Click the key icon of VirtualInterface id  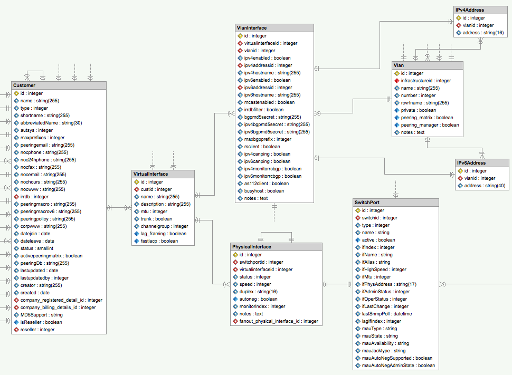coord(137,182)
